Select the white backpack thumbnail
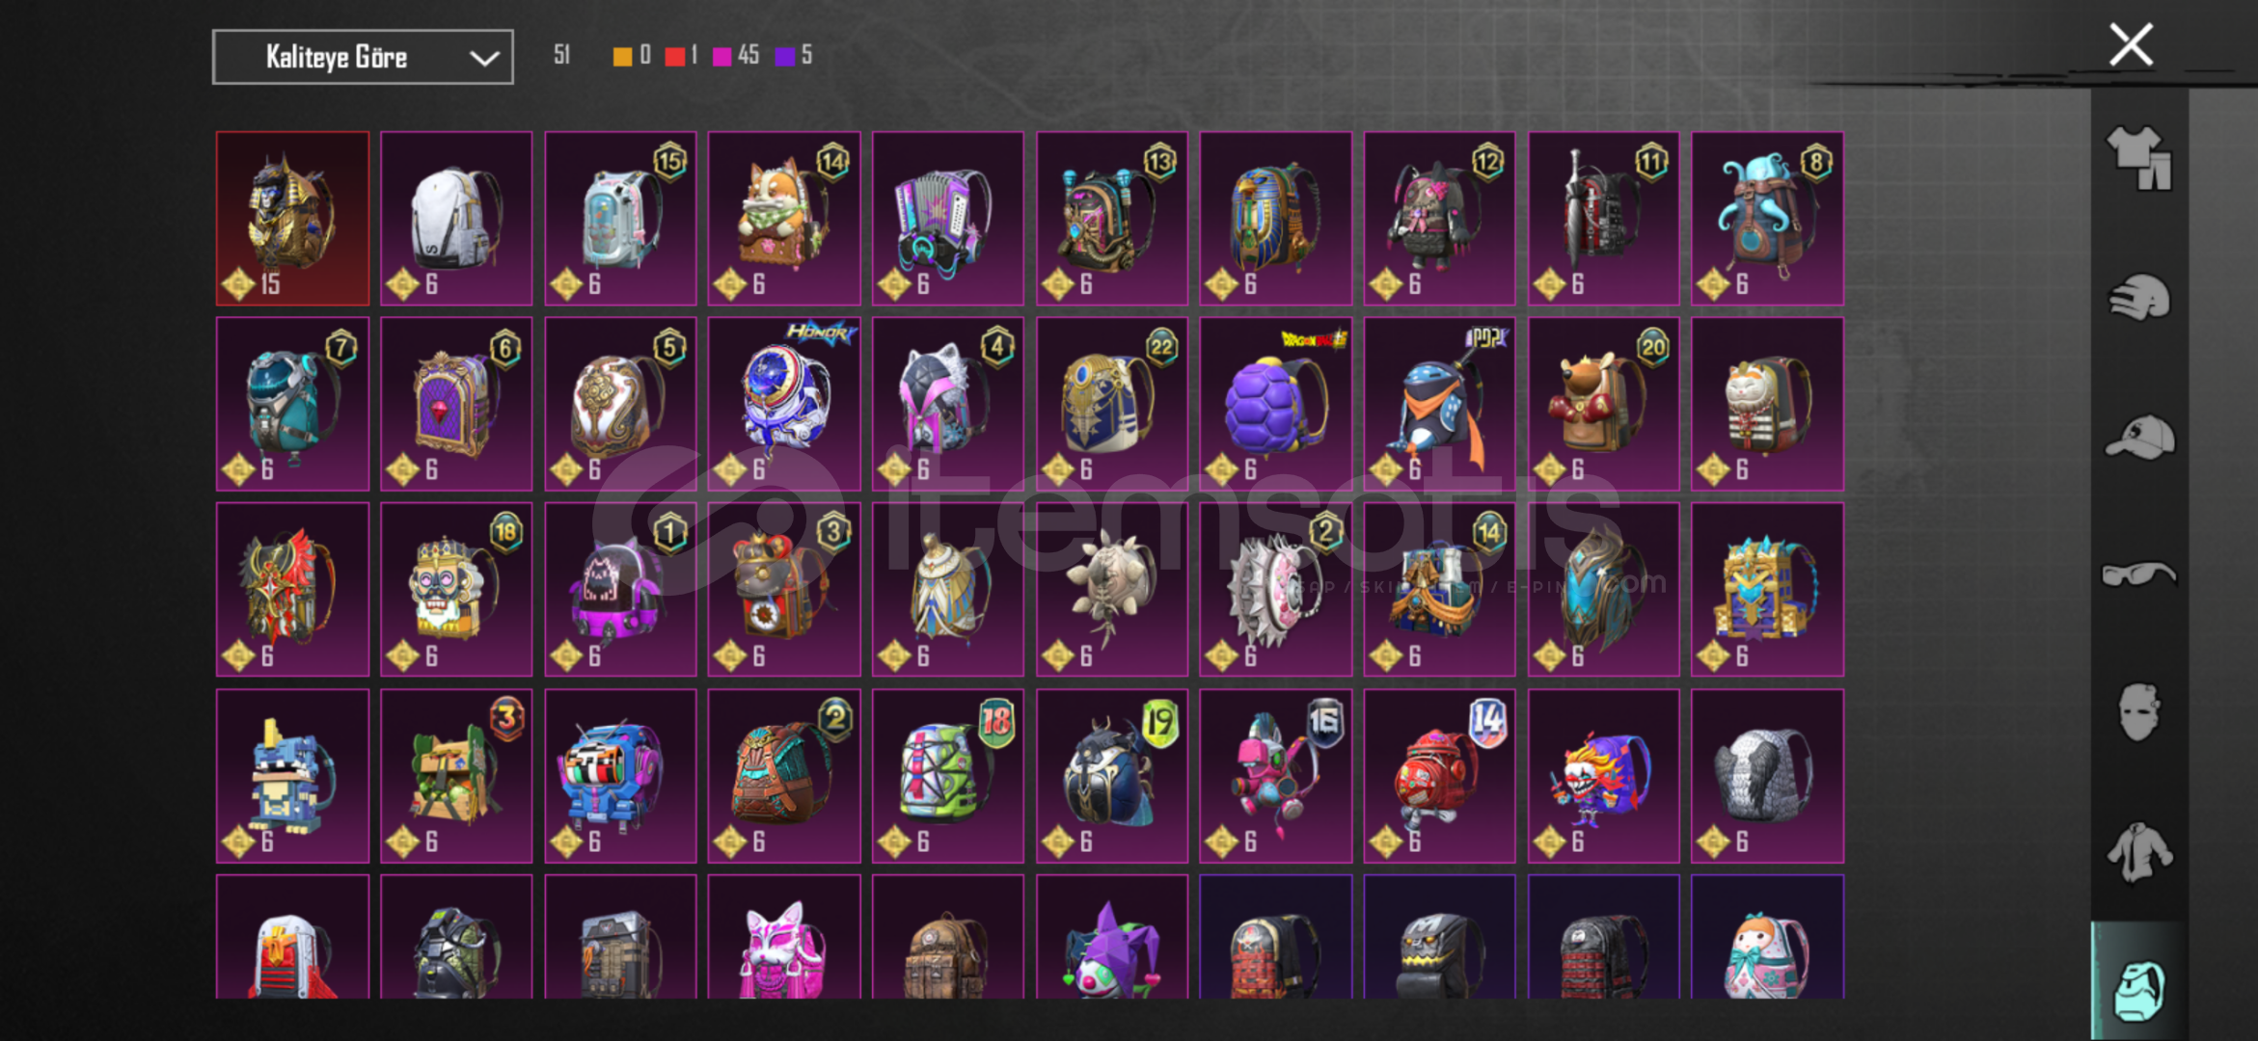The width and height of the screenshot is (2258, 1041). pos(456,219)
